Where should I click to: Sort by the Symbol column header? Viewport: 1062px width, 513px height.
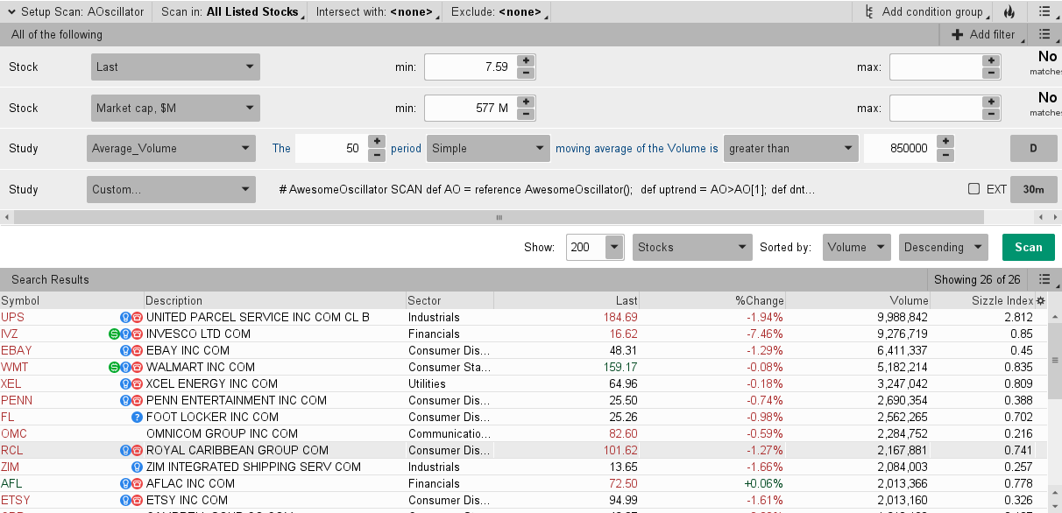click(x=71, y=300)
